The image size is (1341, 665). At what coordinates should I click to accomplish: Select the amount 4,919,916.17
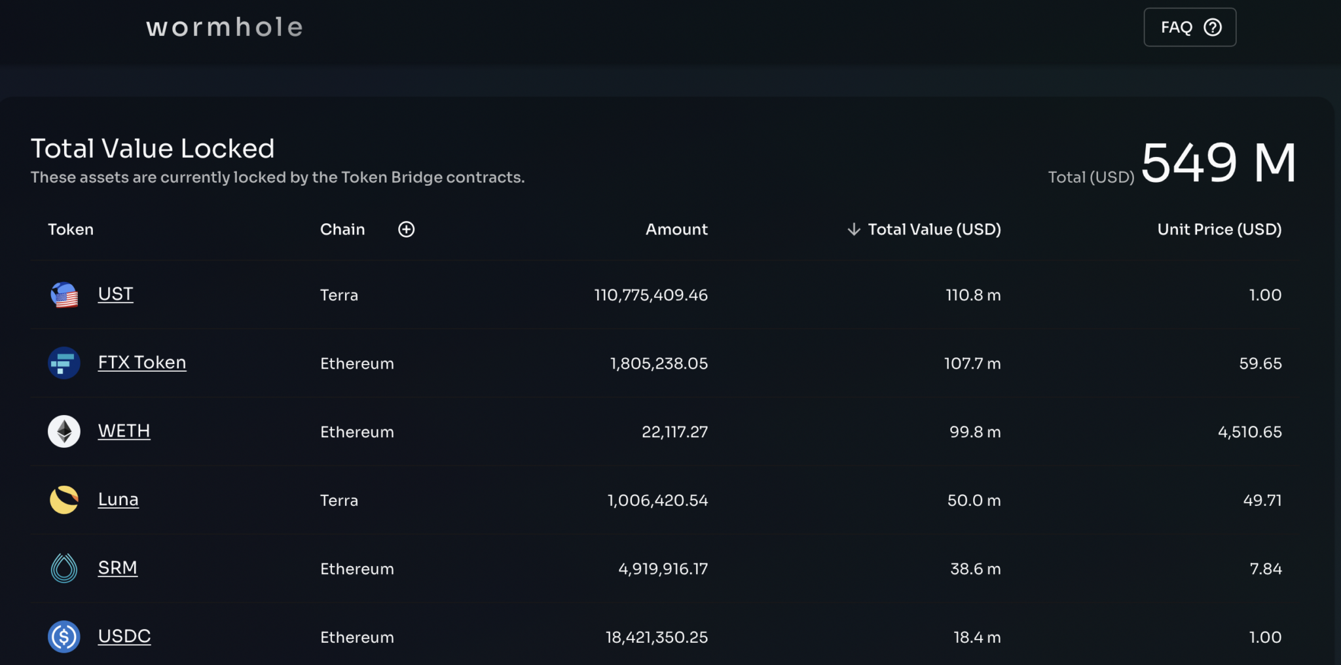(x=663, y=569)
